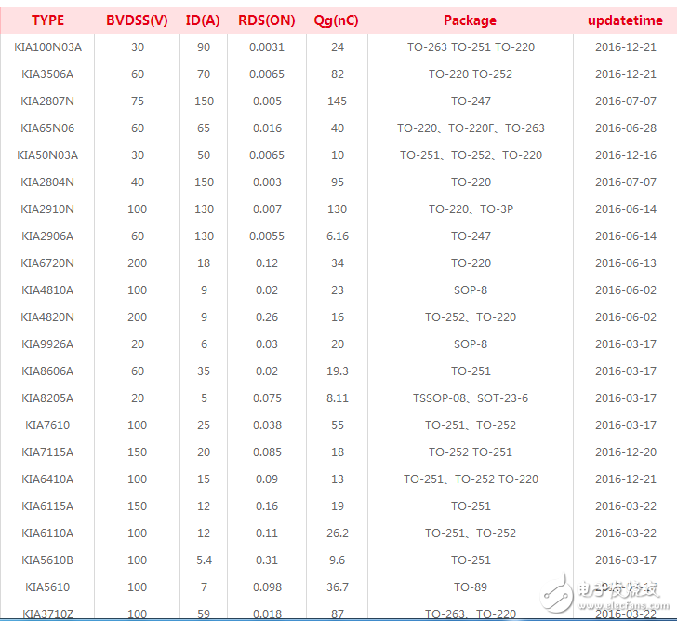Open the KIA8205A part entry

tap(47, 398)
